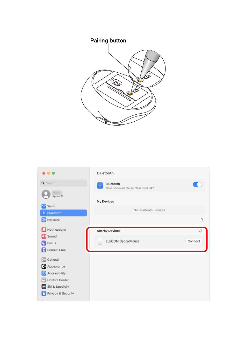Open Wi-Fi settings in sidebar

pos(63,206)
